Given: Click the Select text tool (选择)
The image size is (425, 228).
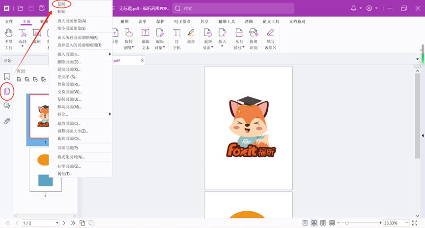Looking at the screenshot, I should pyautogui.click(x=23, y=36).
